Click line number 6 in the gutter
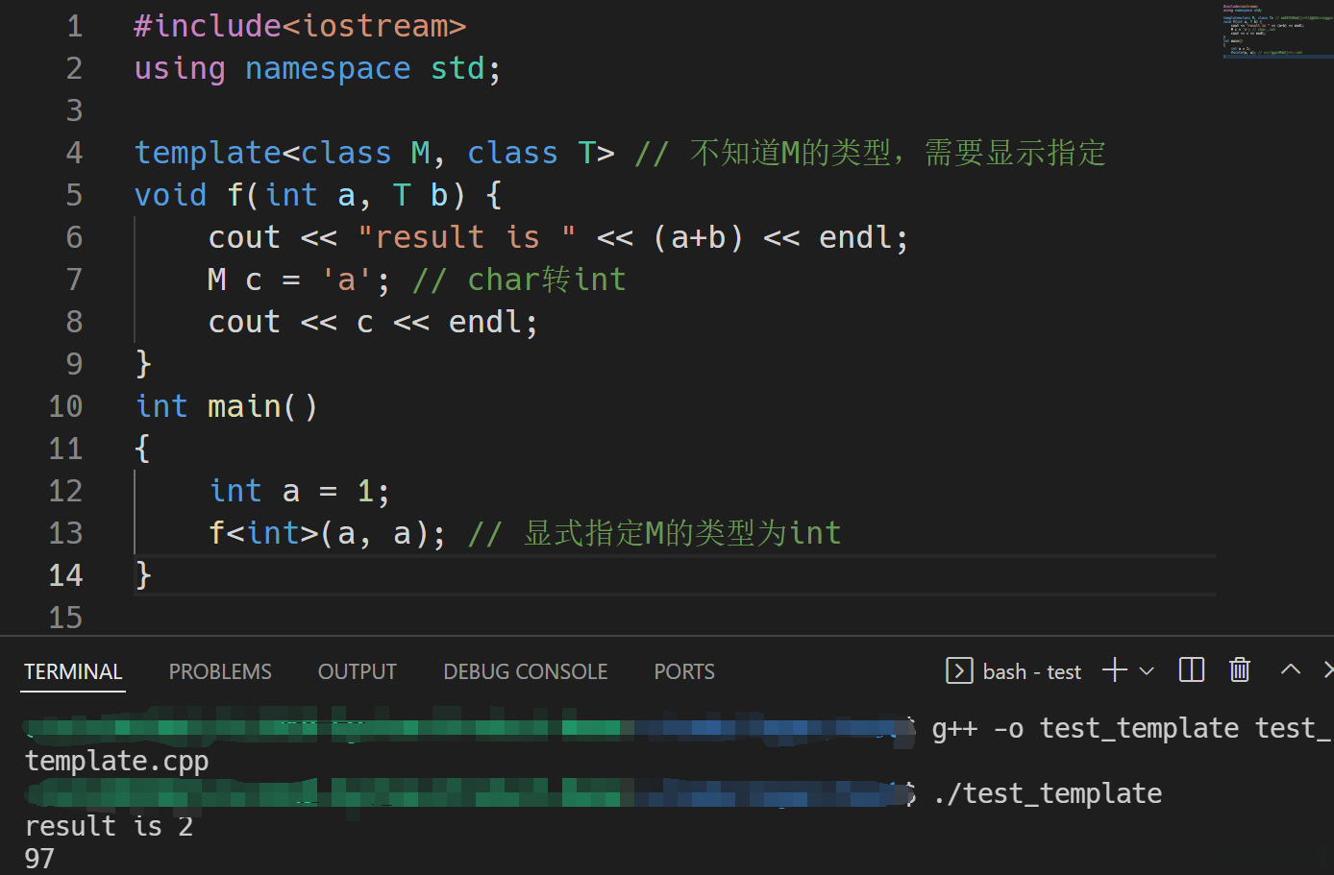 coord(74,237)
